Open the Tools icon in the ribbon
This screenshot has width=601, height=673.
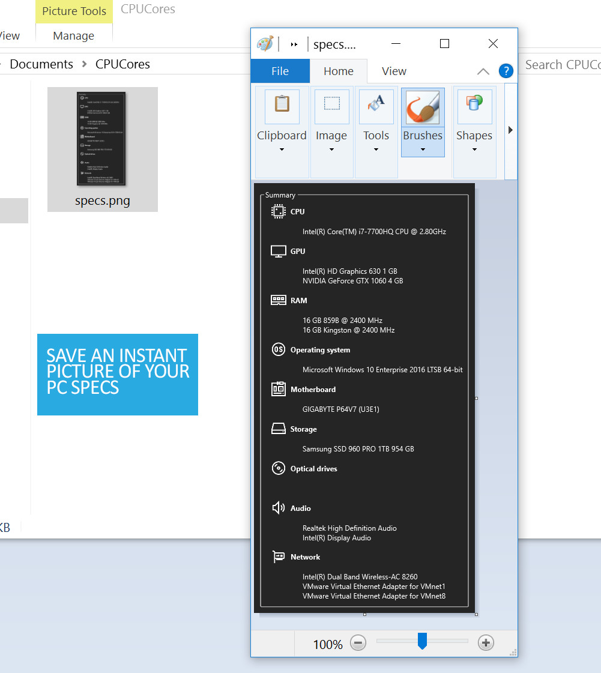(x=376, y=107)
